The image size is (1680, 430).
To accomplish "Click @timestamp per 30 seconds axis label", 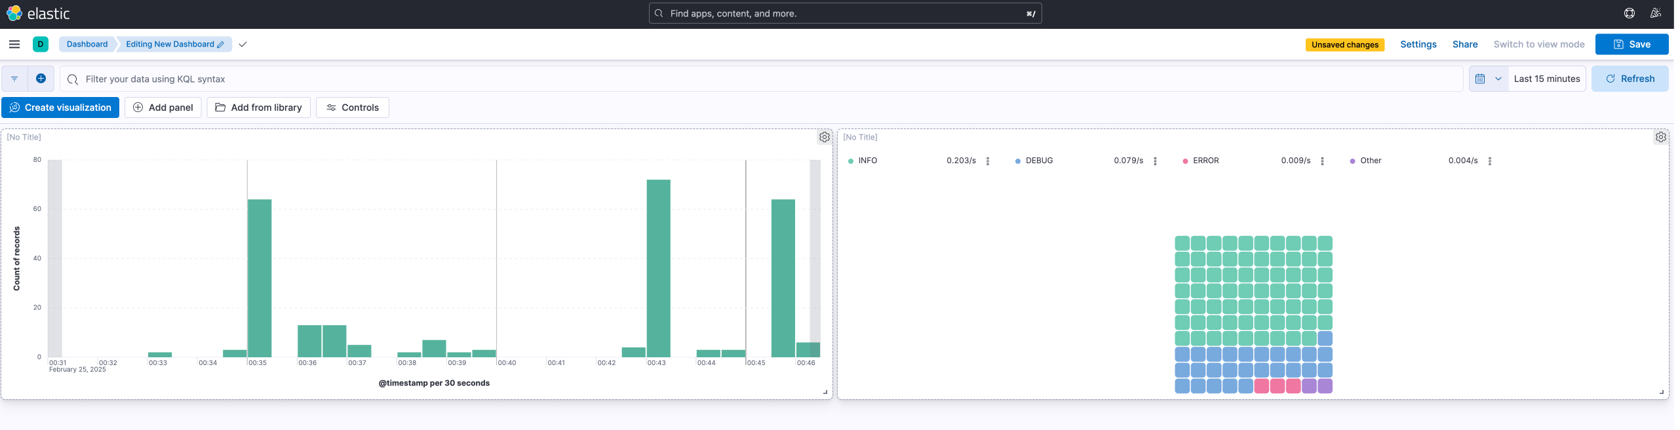I will coord(434,383).
